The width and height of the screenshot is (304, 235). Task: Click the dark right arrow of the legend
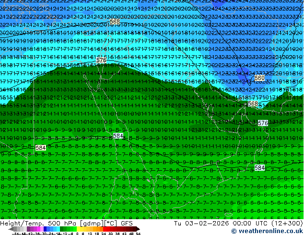139,229
